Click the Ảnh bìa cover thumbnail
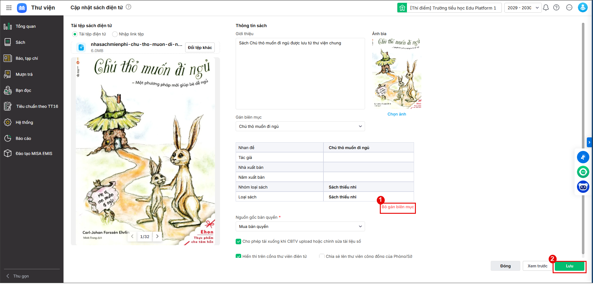593x284 pixels. pos(397,73)
